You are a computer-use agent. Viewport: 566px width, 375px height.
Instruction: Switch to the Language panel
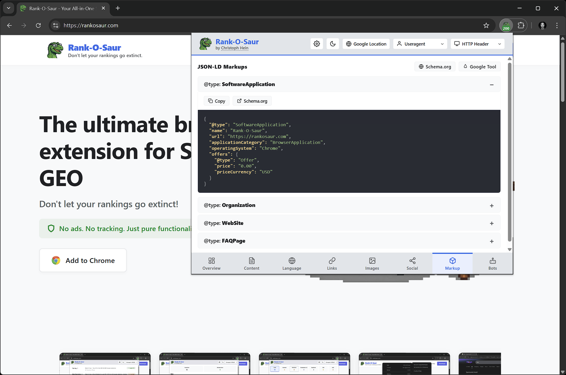click(x=292, y=263)
